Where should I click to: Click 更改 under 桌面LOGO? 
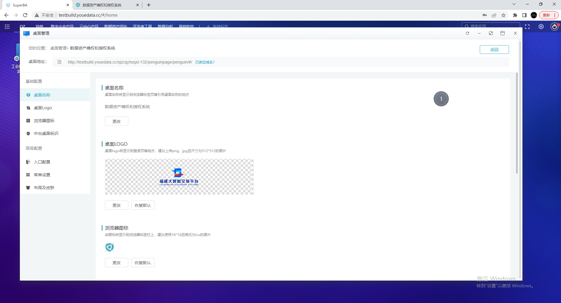(116, 205)
